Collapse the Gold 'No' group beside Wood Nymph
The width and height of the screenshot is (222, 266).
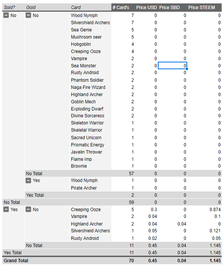coord(28,16)
